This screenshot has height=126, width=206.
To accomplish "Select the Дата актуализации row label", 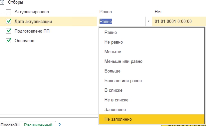I will pyautogui.click(x=33, y=21).
